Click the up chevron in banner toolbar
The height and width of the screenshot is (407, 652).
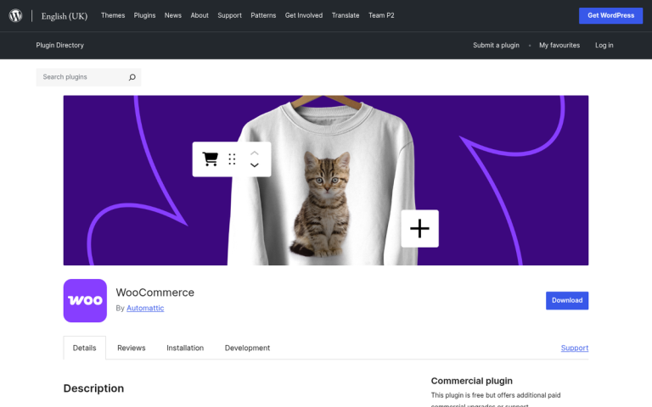[255, 153]
